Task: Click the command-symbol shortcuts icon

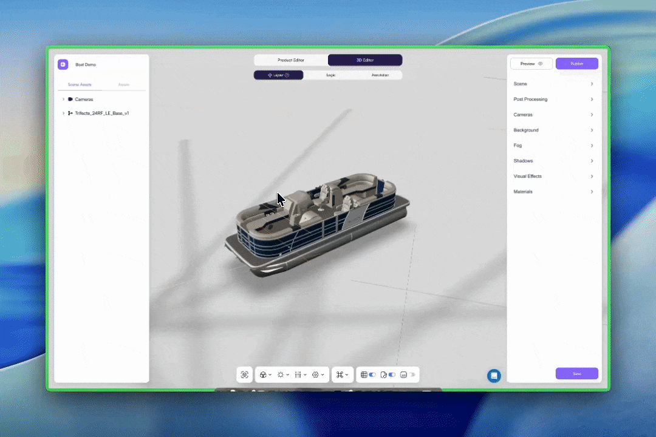Action: 340,375
